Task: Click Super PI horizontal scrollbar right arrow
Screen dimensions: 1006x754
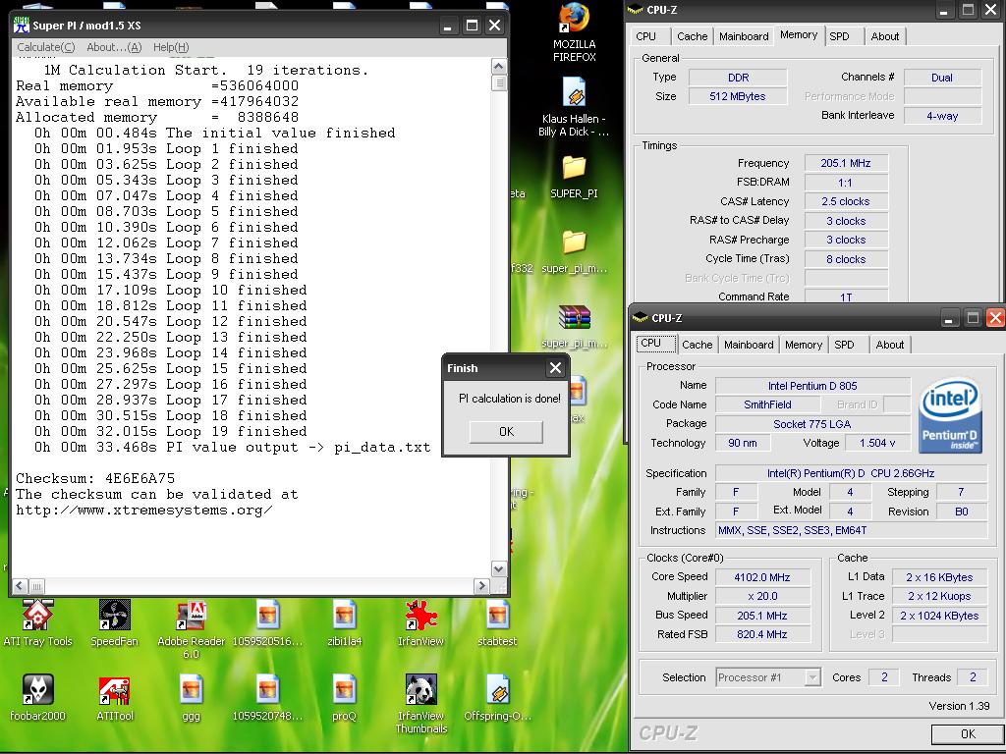Action: click(481, 585)
